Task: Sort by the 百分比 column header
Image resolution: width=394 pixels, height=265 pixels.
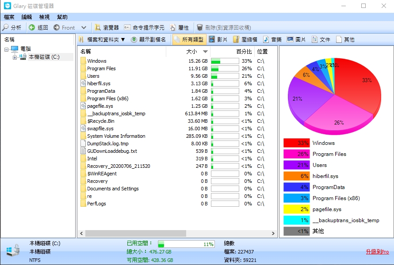Action: pyautogui.click(x=232, y=51)
